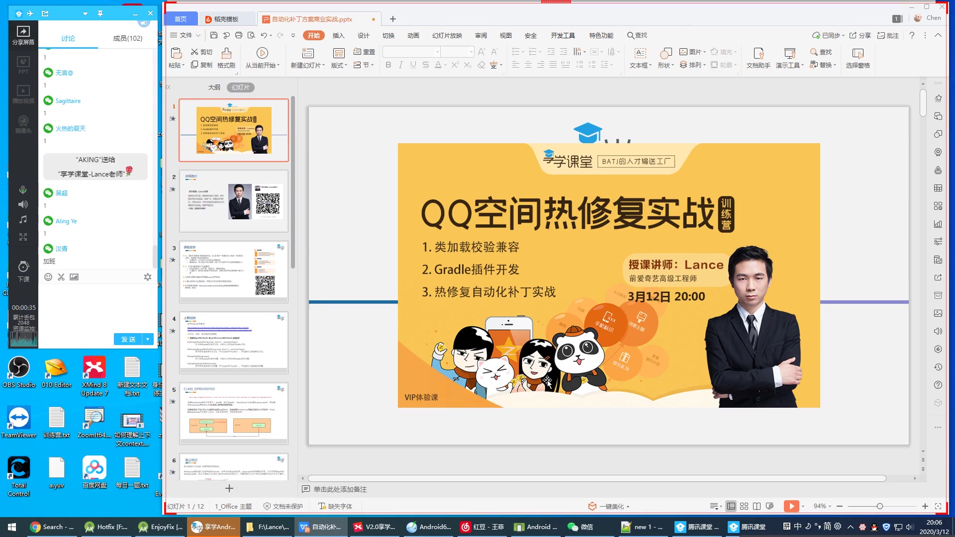Toggle Bold formatting
Viewport: 955px width, 537px height.
pyautogui.click(x=388, y=65)
